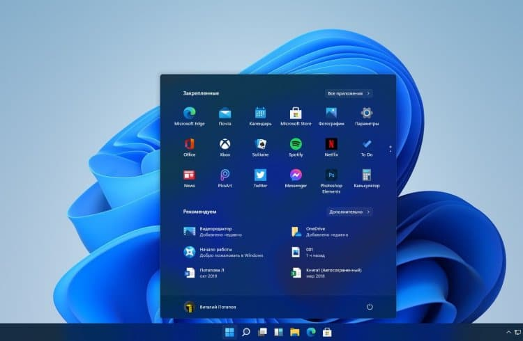This screenshot has width=523, height=341.
Task: Show hidden system tray icons chevron
Action: [x=508, y=333]
